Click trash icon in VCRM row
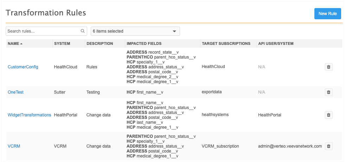Viewport: 345px width, 162px height. coord(328,146)
